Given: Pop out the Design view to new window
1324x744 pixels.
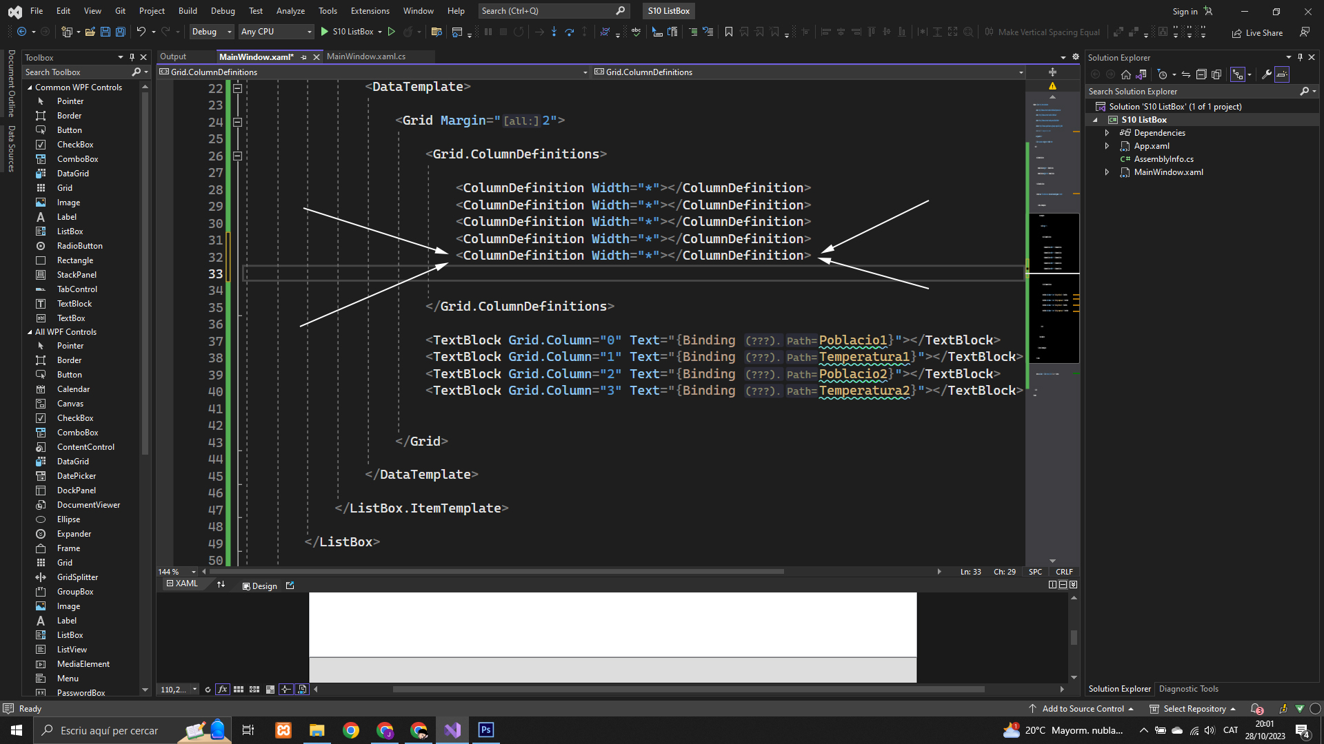Looking at the screenshot, I should pos(290,586).
